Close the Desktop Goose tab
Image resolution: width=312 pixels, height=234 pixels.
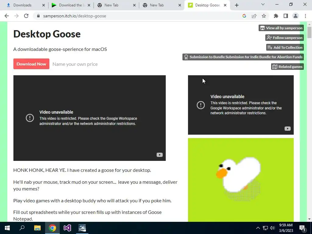[x=225, y=5]
